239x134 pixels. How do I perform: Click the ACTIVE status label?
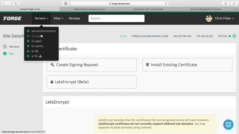(223, 36)
